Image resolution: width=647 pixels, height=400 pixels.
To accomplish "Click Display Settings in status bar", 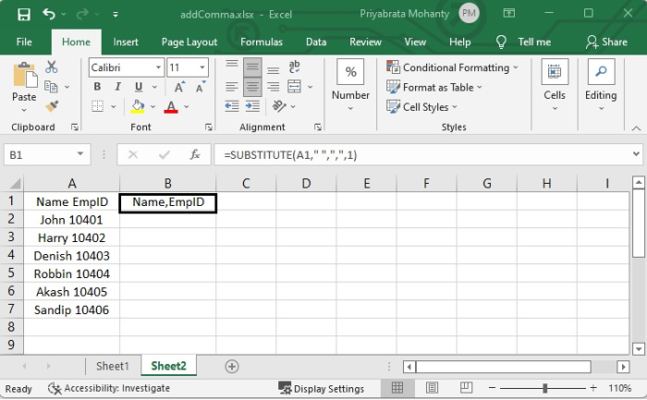I will [x=322, y=389].
